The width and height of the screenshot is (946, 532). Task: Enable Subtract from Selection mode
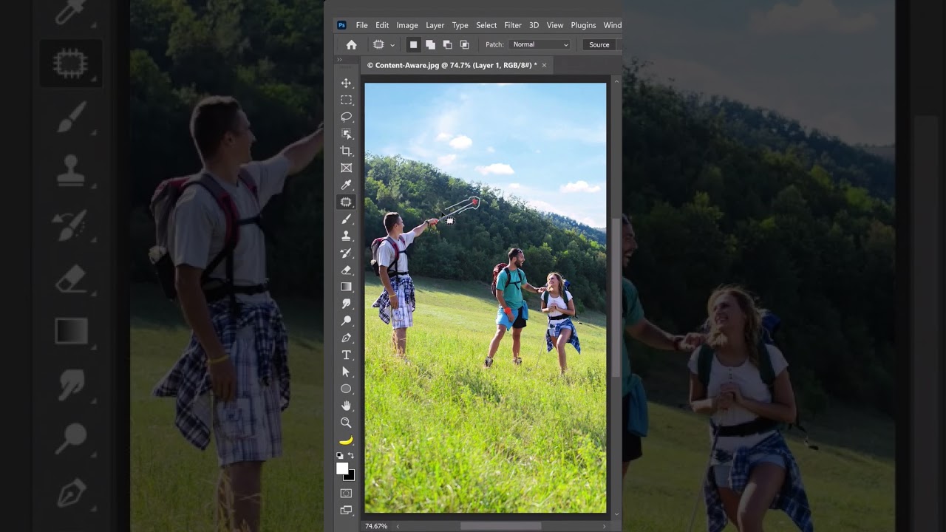(447, 44)
